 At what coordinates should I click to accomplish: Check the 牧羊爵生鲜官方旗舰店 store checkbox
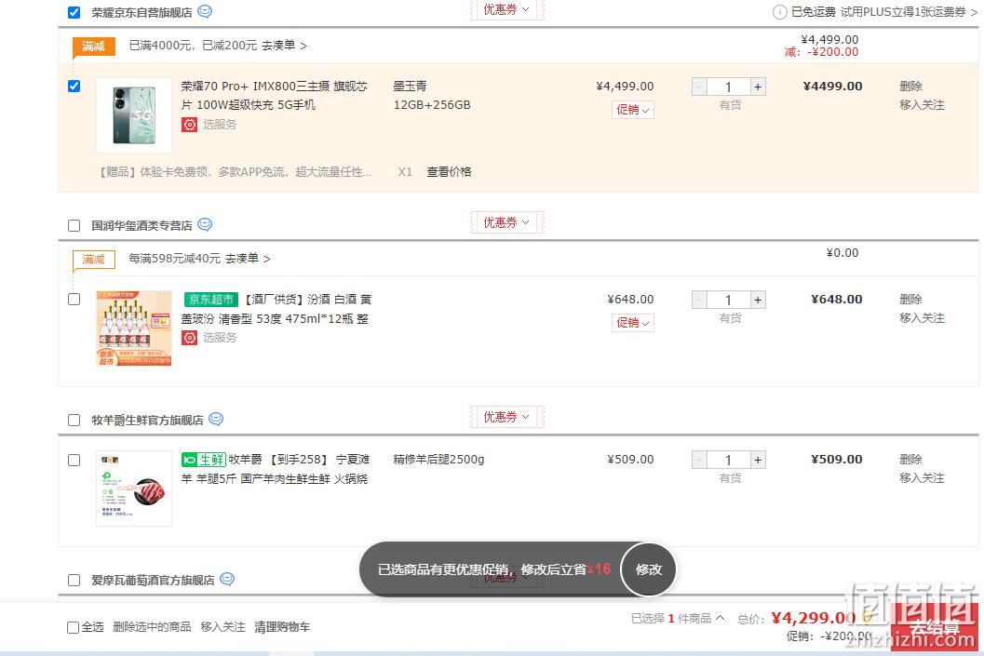pyautogui.click(x=74, y=421)
